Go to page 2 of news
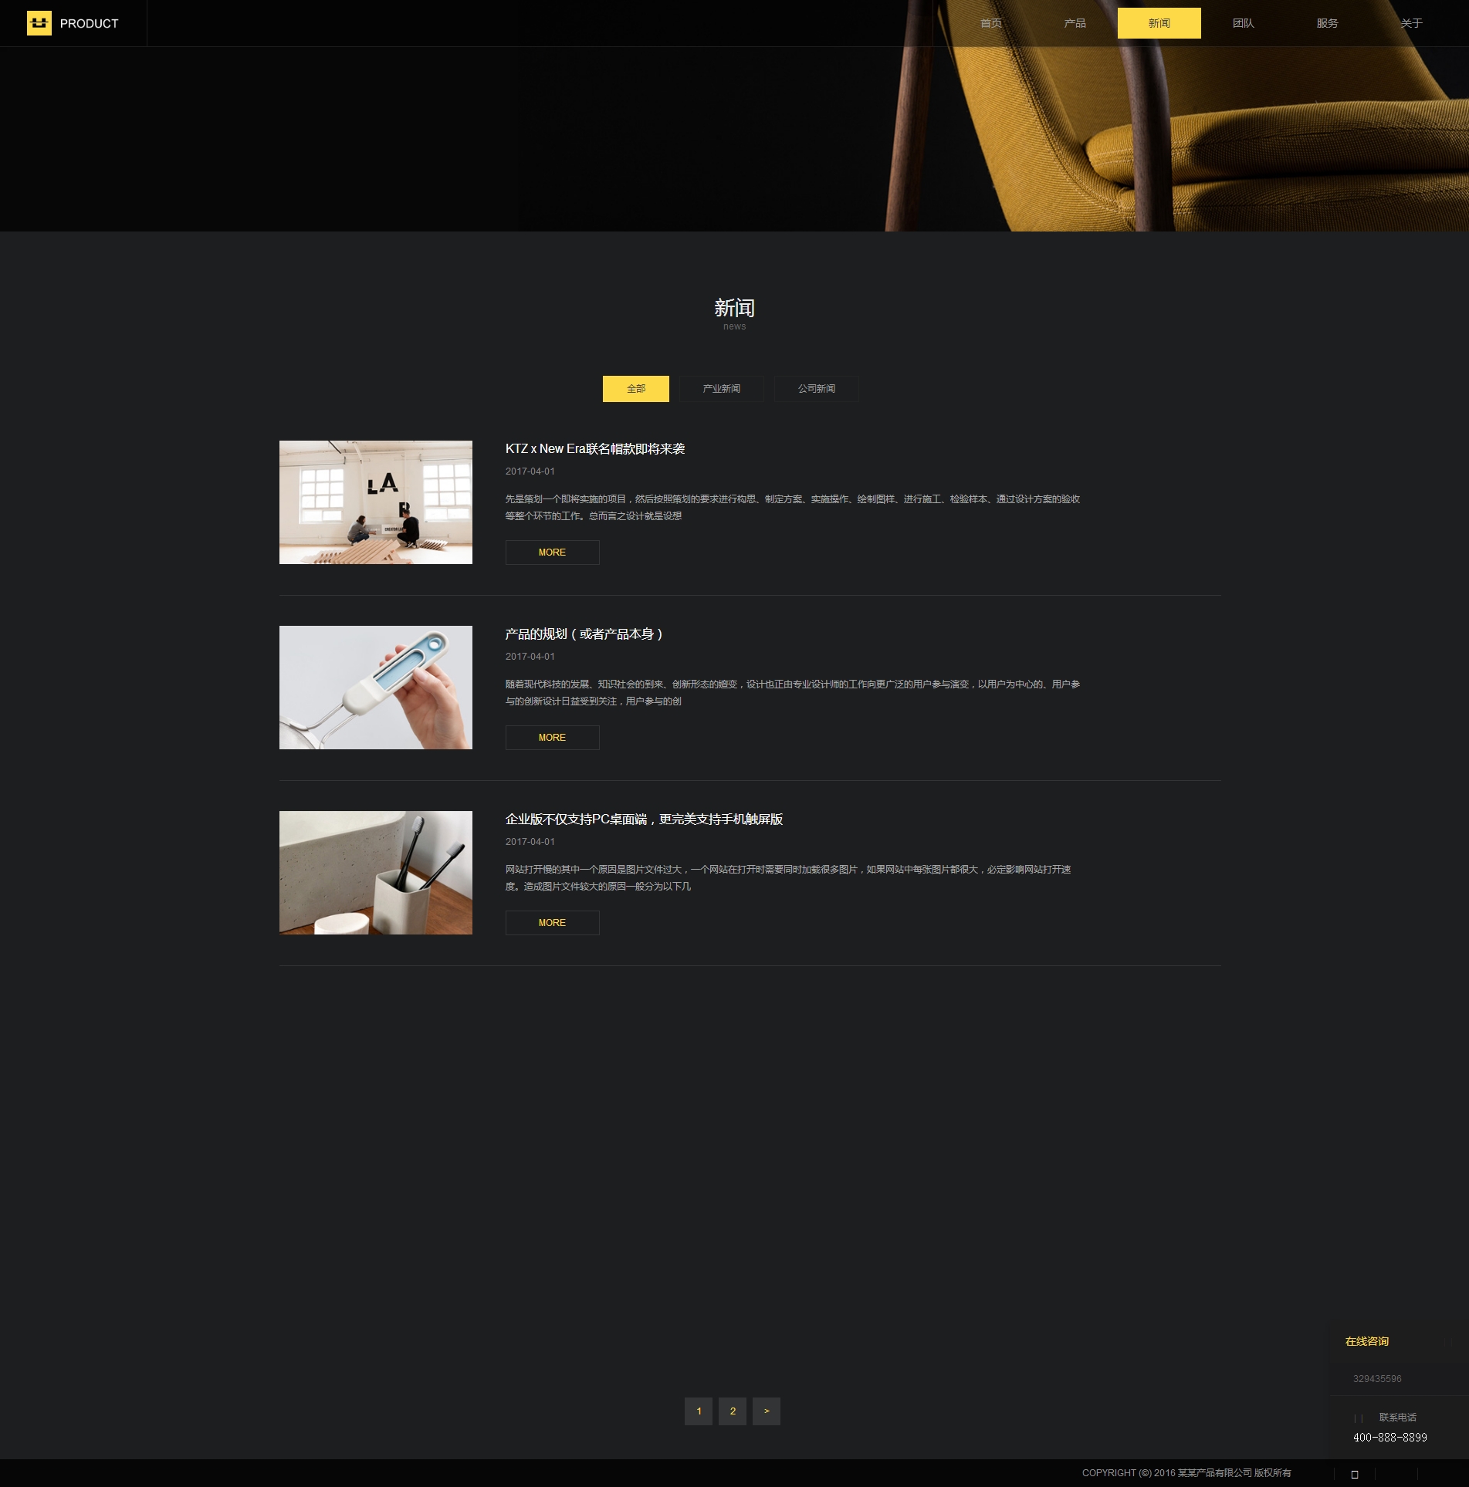Screen dimensions: 1469x1487 (732, 1411)
